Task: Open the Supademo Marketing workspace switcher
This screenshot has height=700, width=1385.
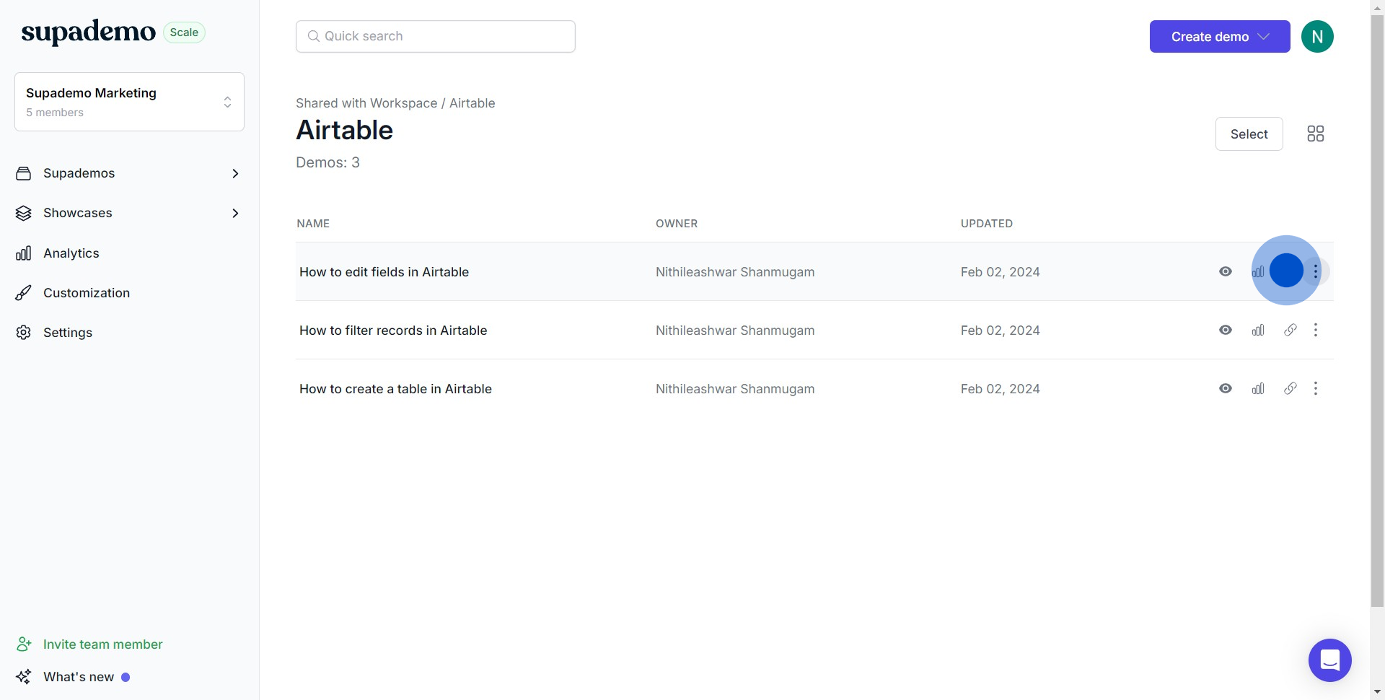Action: pos(129,102)
